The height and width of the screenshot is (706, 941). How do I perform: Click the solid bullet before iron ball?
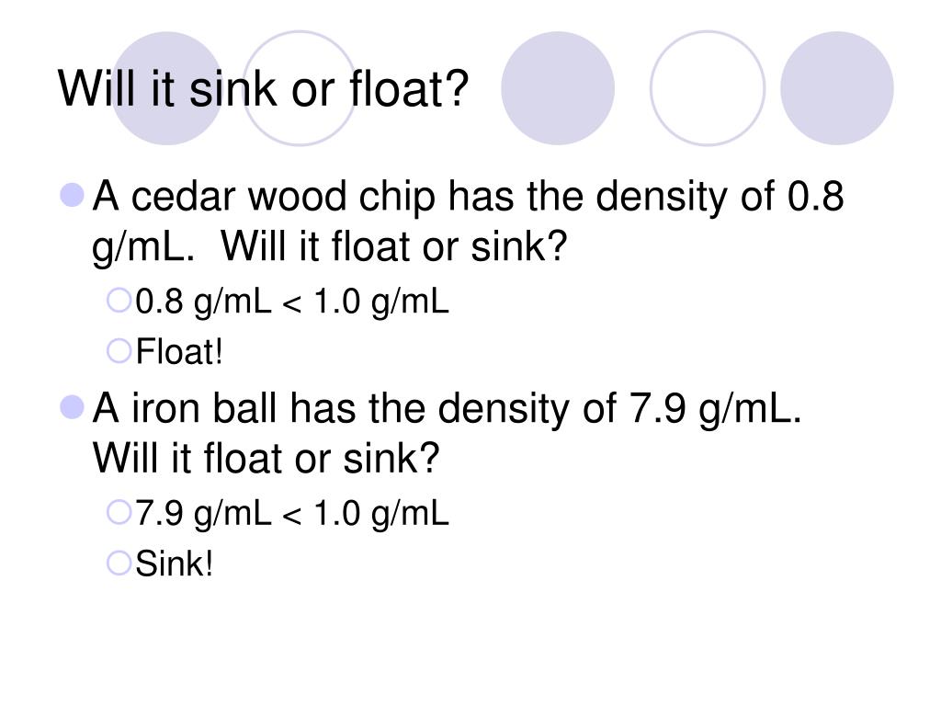(72, 407)
